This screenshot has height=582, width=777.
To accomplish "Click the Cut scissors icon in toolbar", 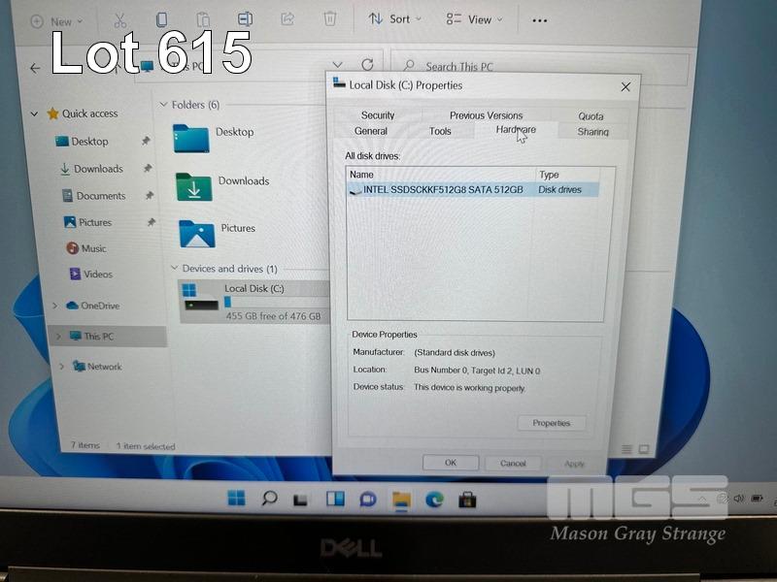I will [x=120, y=19].
